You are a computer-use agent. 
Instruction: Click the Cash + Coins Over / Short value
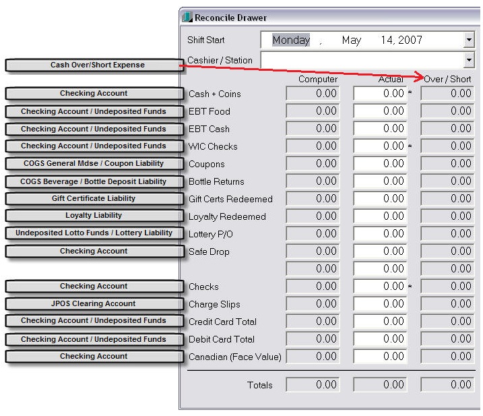tap(447, 94)
